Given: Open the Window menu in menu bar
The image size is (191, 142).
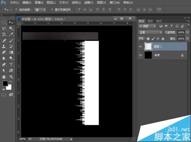Looking at the screenshot, I should coord(115,2).
